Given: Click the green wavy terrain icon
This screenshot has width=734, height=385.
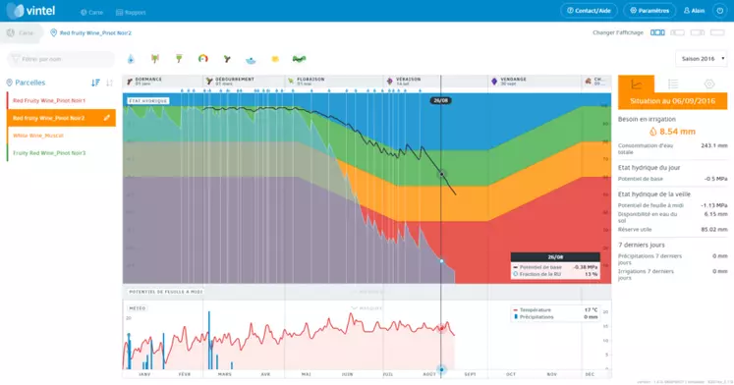Looking at the screenshot, I should click(299, 59).
